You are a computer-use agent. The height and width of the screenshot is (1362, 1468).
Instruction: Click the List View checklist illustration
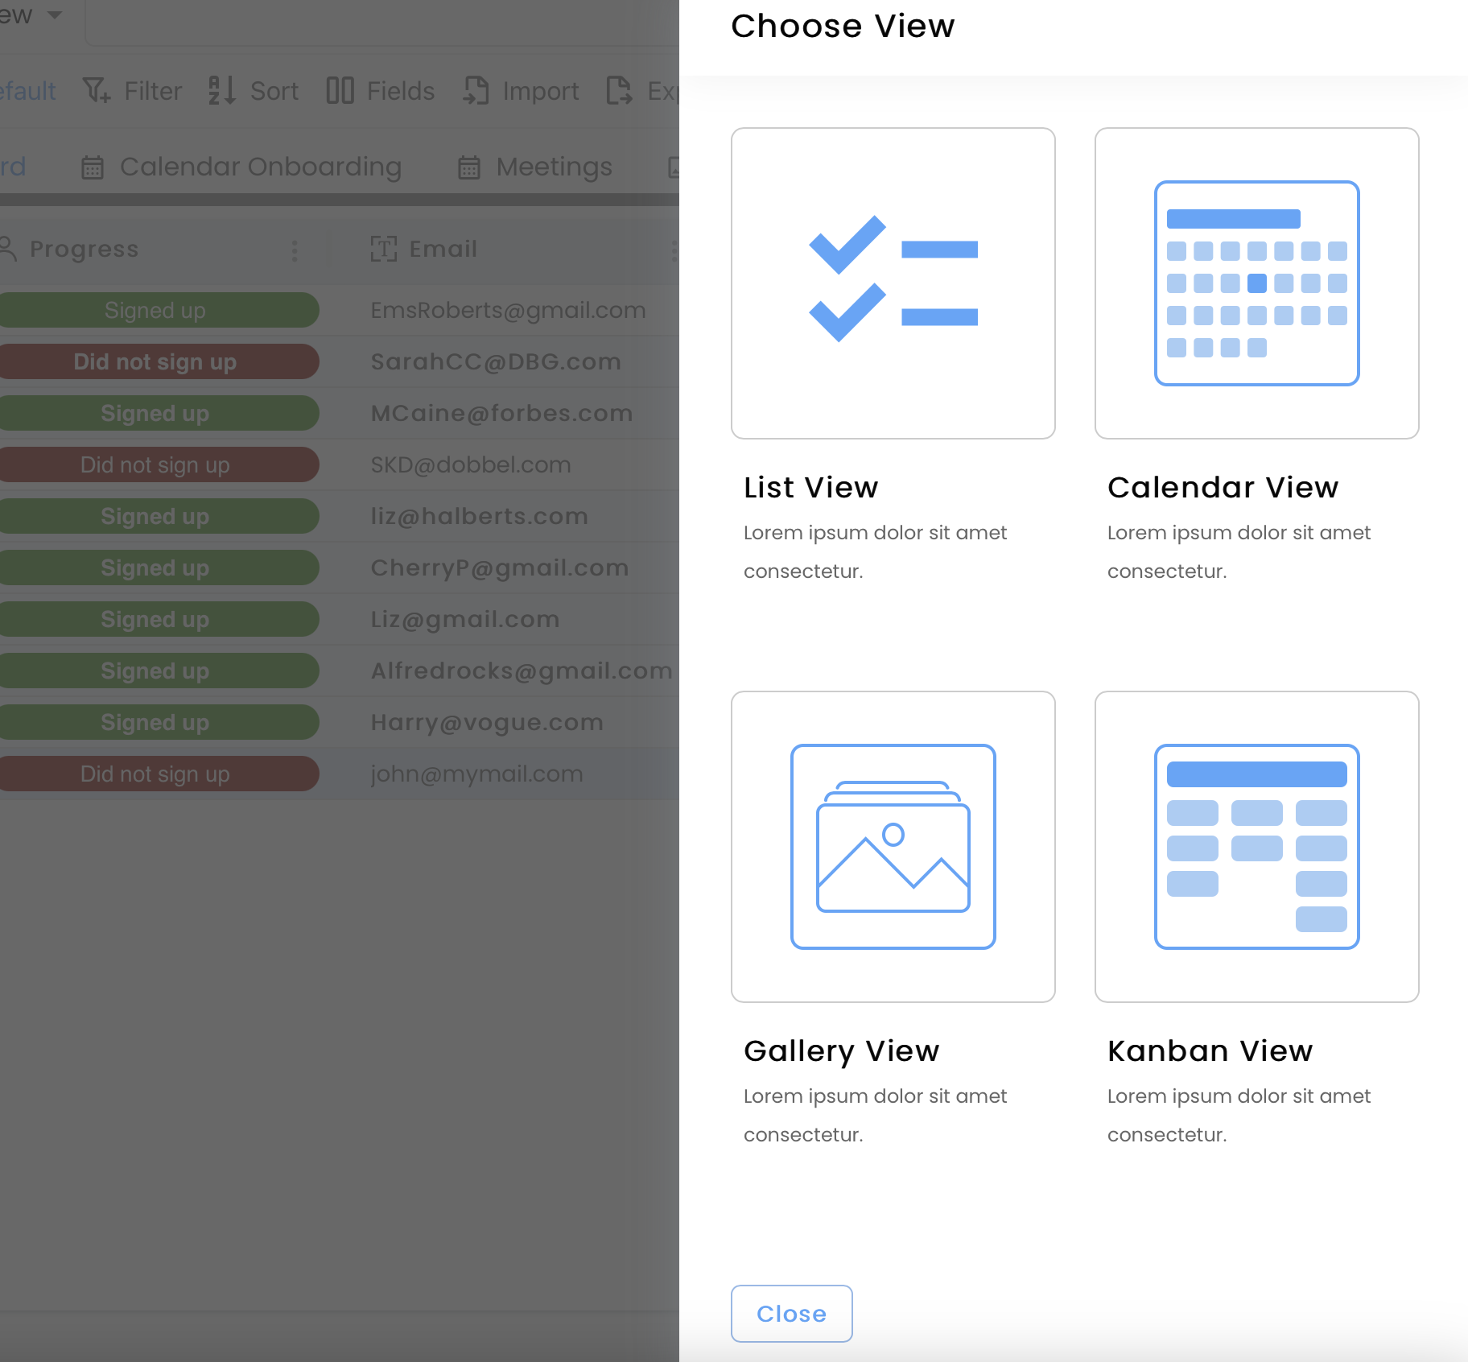point(893,282)
